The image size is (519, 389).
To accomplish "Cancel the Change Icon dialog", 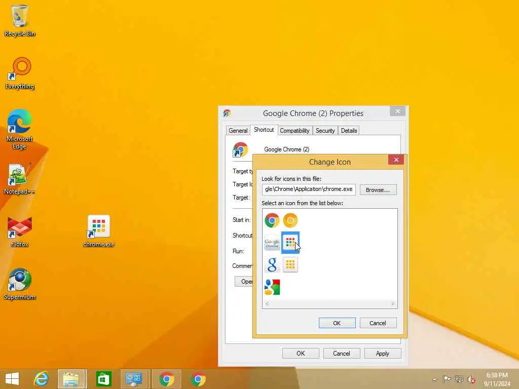I will [378, 323].
